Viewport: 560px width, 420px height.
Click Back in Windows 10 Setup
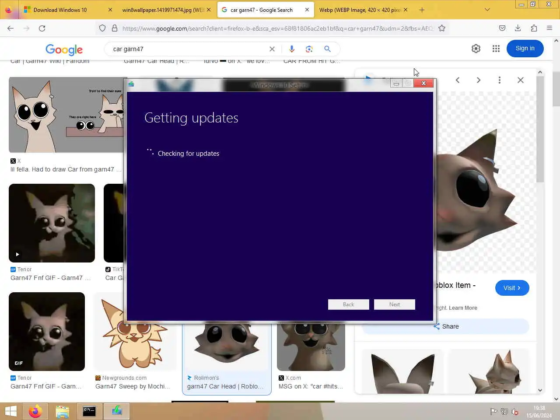(x=349, y=304)
